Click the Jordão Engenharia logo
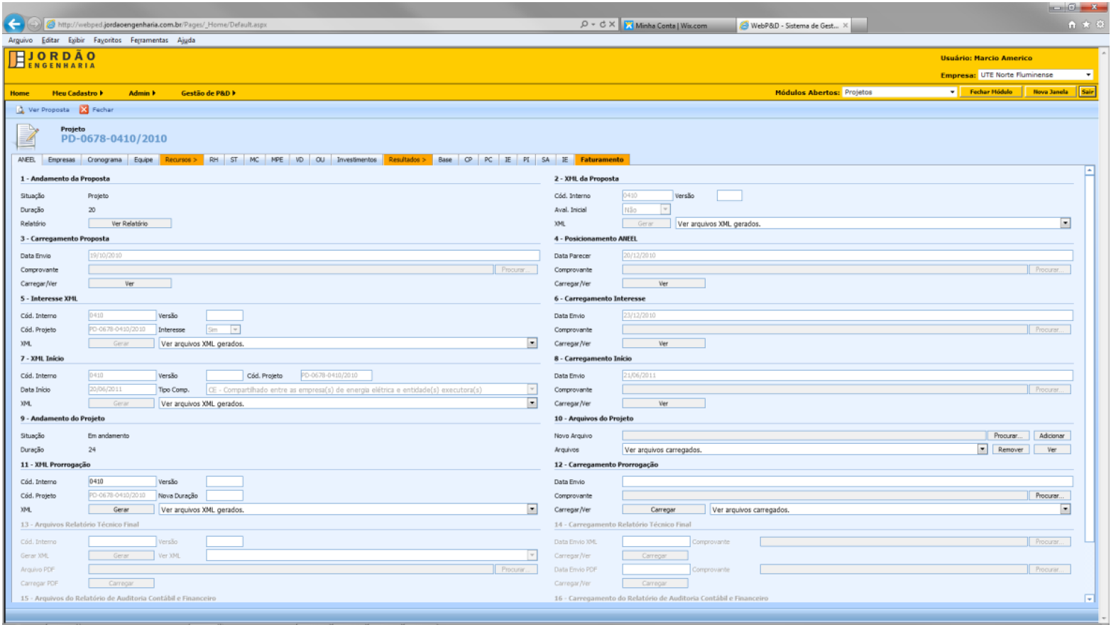The image size is (1111, 627). pos(52,60)
